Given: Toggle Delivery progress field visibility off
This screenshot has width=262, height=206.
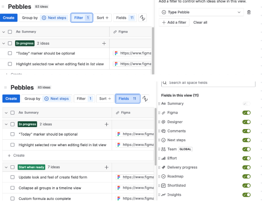Looking at the screenshot, I should click(247, 167).
